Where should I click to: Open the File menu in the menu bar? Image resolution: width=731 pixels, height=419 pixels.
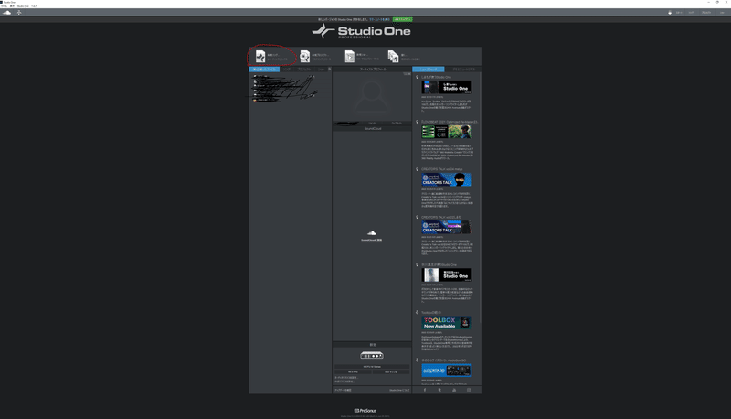coord(4,6)
